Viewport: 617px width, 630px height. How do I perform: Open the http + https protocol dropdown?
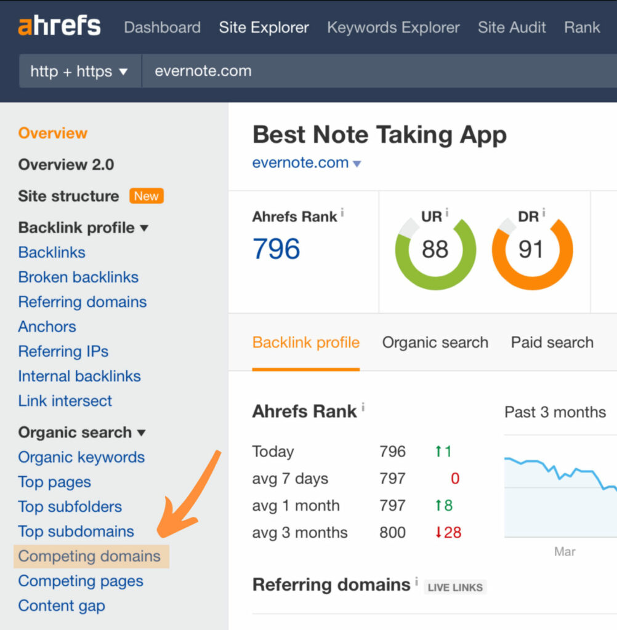[x=79, y=71]
